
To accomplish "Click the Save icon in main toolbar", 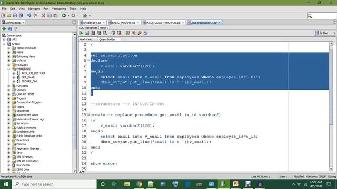I will click(x=15, y=15).
